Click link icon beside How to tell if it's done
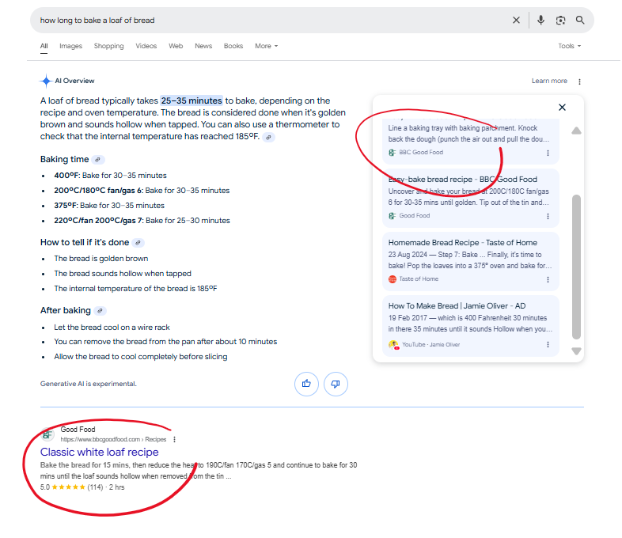Viewport: 622px width, 538px height. tap(138, 243)
